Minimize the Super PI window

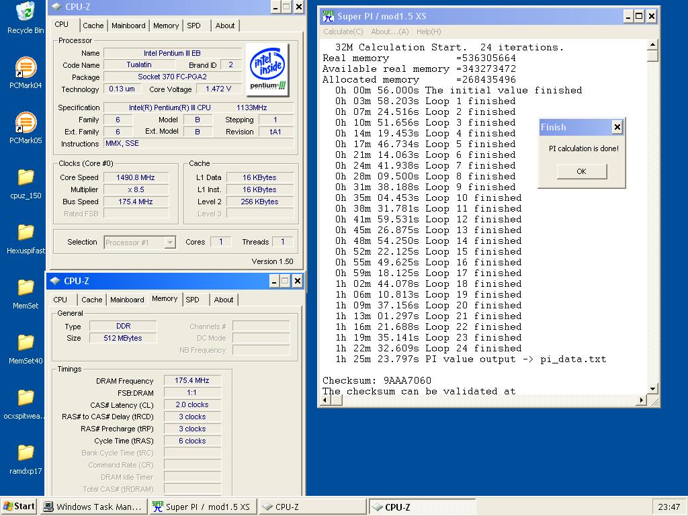click(x=628, y=17)
